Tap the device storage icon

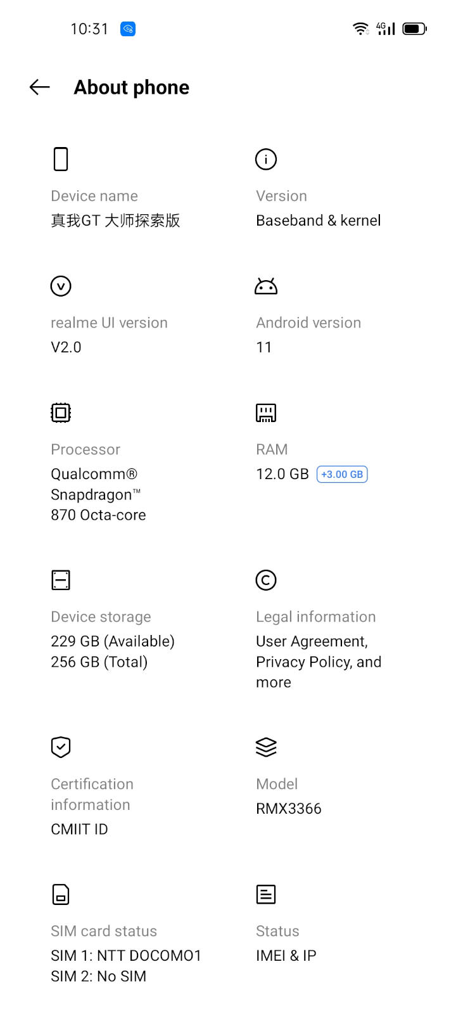pyautogui.click(x=61, y=580)
